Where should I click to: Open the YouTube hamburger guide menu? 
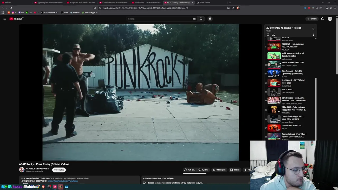pyautogui.click(x=4, y=19)
